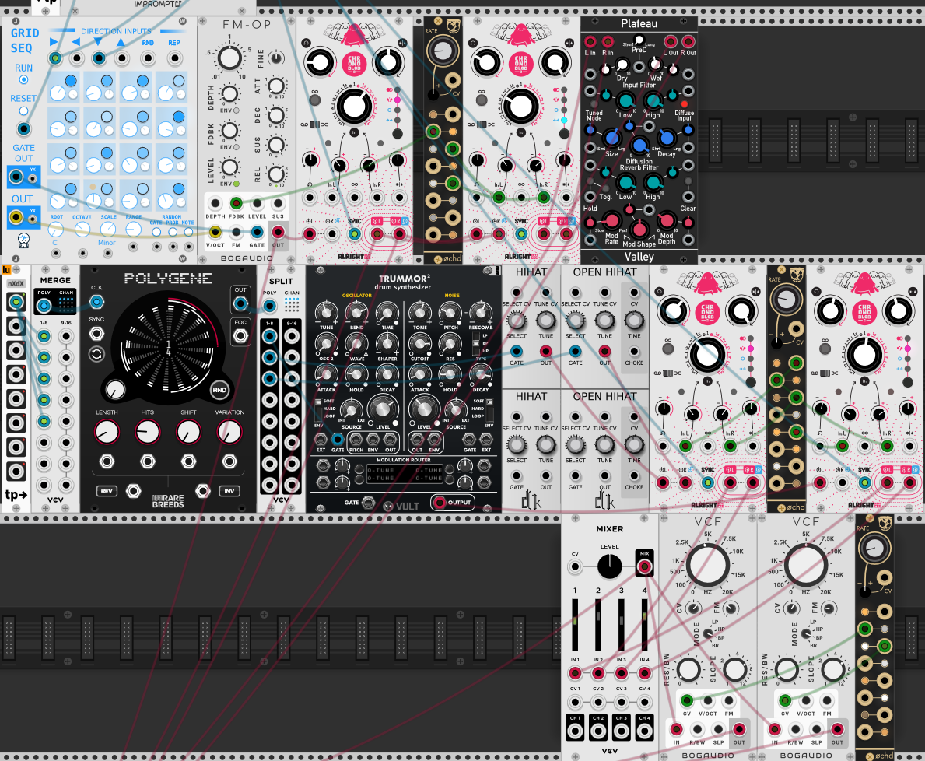Click the channel 1 fader on Mixer
925x761 pixels.
coord(575,626)
